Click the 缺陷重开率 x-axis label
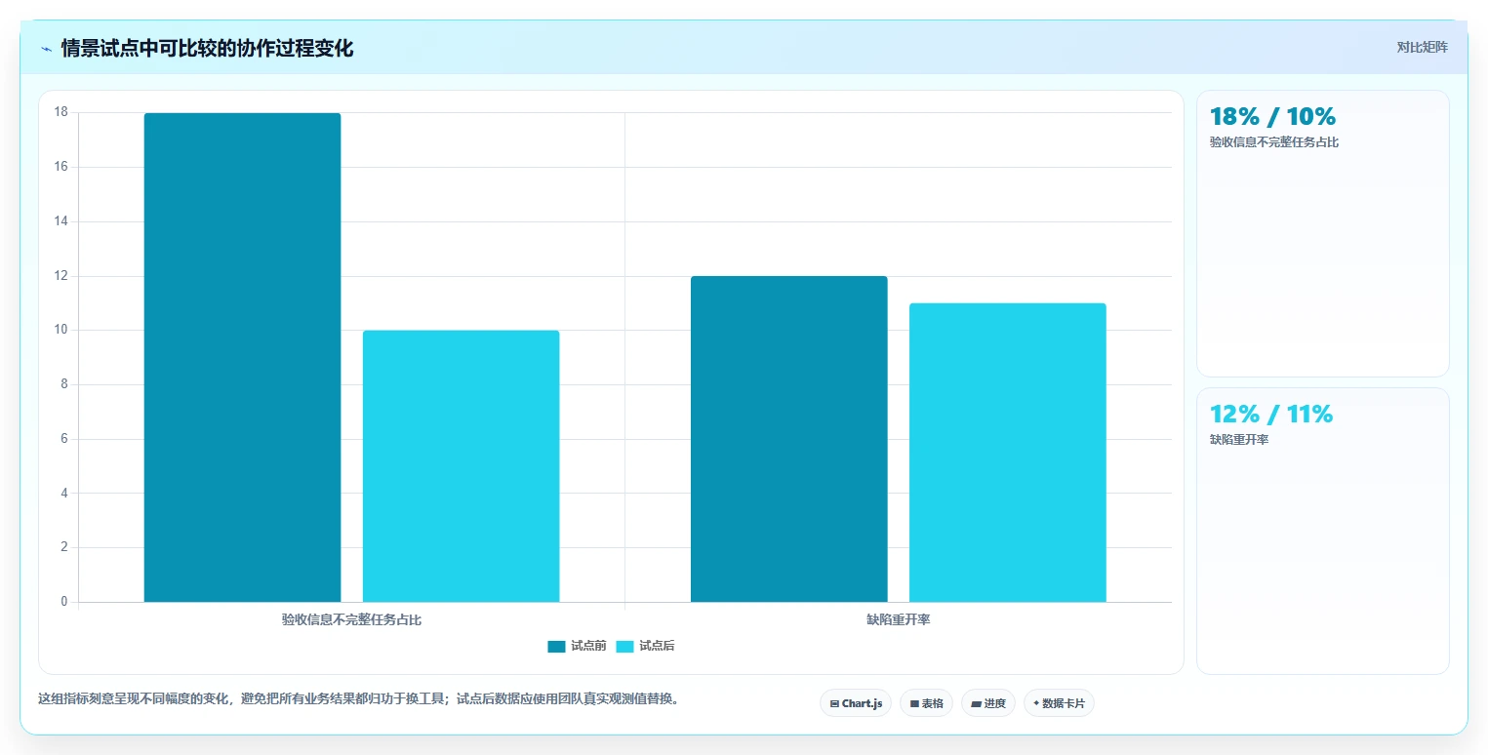This screenshot has height=755, width=1488. tap(898, 619)
